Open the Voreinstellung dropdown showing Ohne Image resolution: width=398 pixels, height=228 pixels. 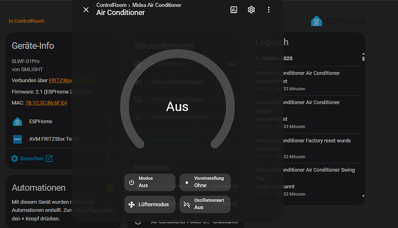(205, 182)
